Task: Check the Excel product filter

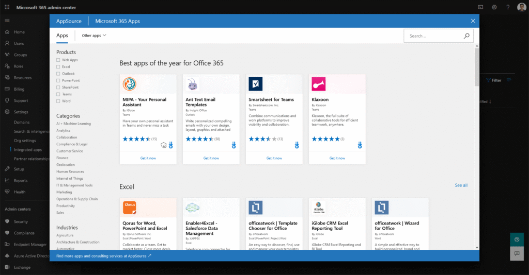Action: tap(58, 67)
